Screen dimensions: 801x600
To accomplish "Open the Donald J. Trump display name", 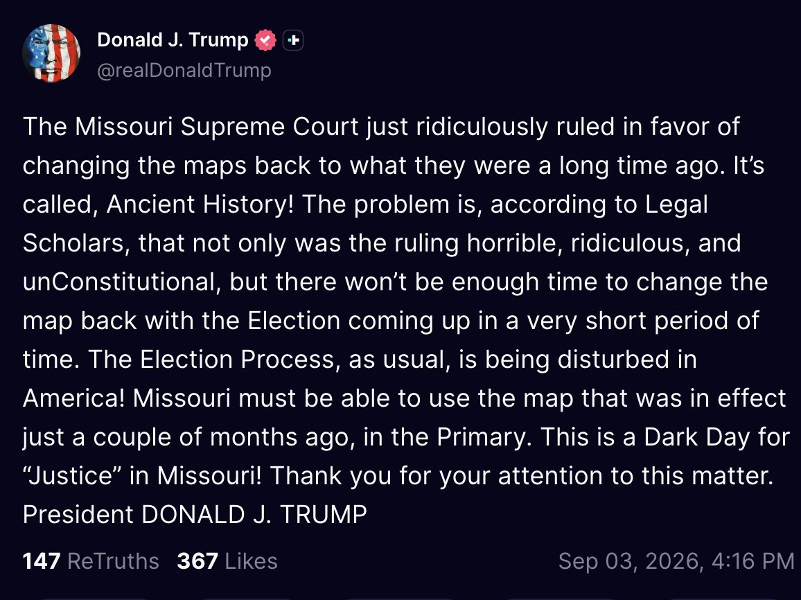I will (x=173, y=39).
